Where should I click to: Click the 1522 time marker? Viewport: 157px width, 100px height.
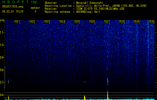coord(32,21)
